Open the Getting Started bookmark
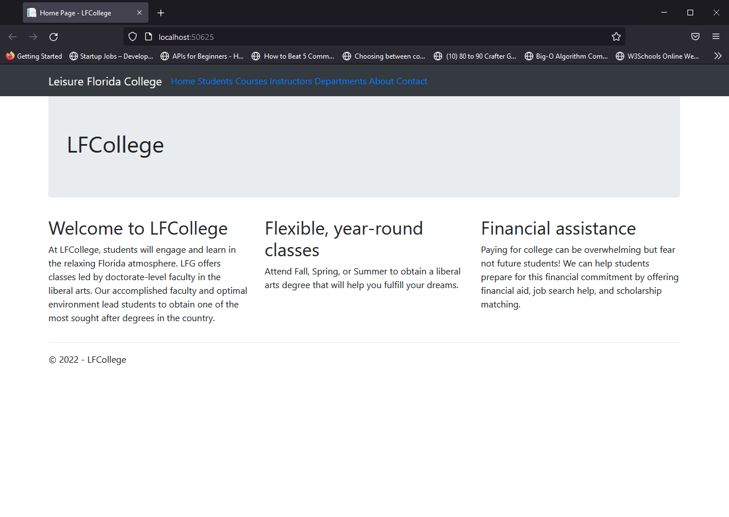 34,56
